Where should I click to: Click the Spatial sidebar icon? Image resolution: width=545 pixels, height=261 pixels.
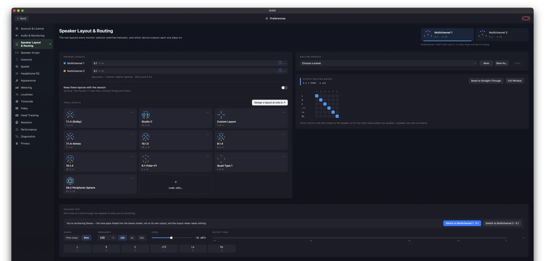tap(17, 66)
